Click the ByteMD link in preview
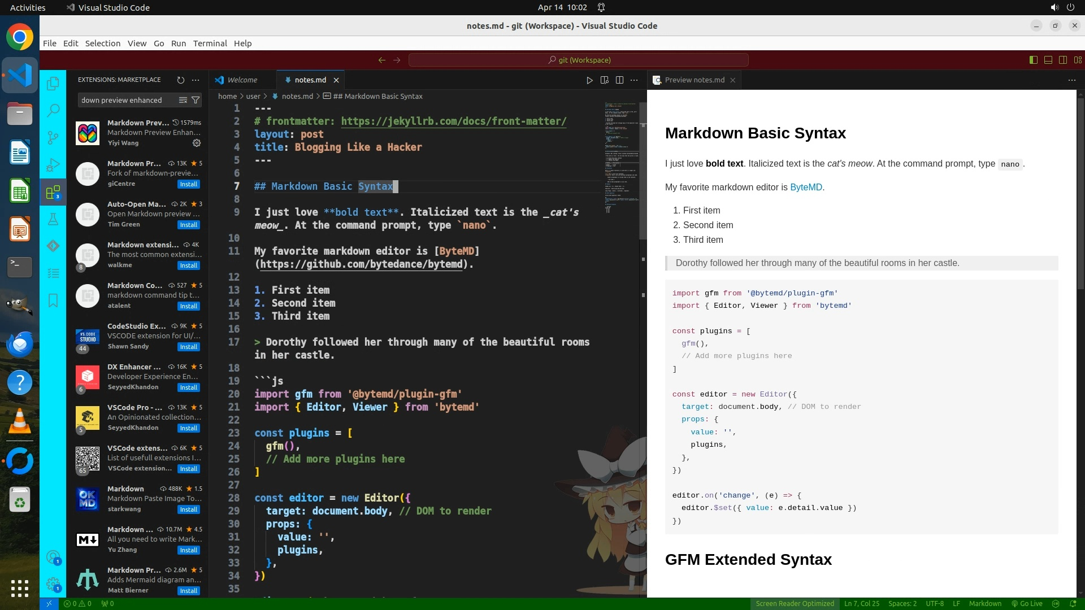 (x=806, y=188)
